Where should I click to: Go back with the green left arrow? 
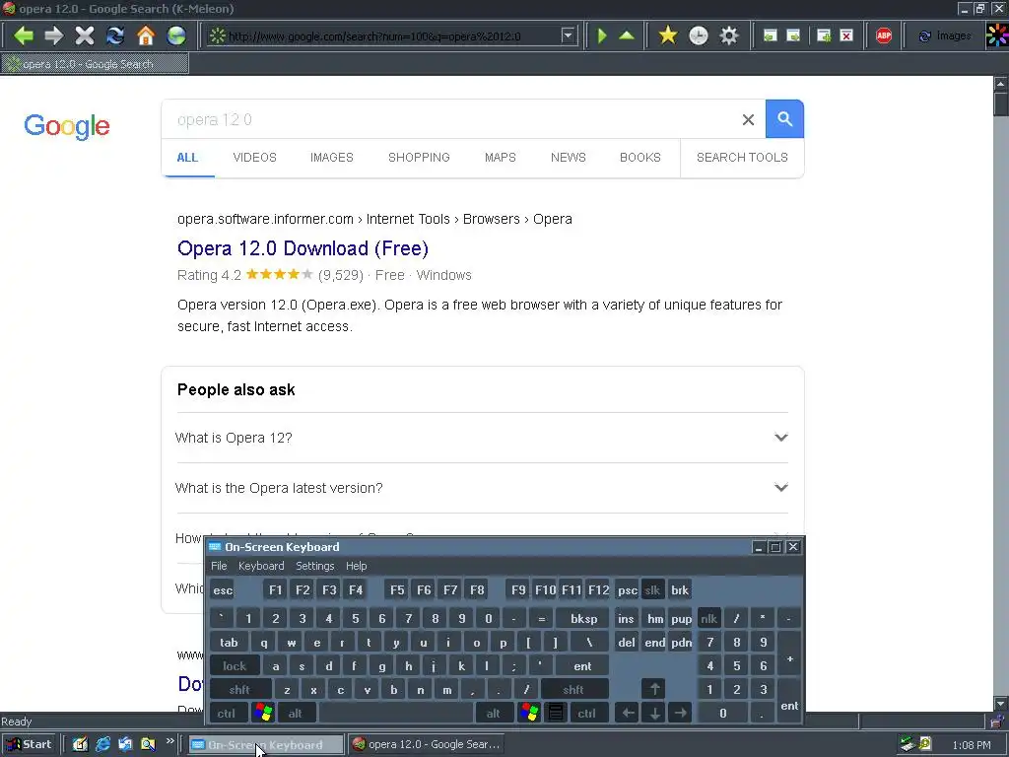tap(24, 35)
